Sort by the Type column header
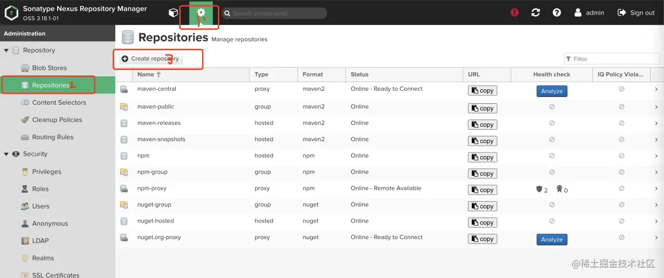The width and height of the screenshot is (664, 278). point(273,74)
